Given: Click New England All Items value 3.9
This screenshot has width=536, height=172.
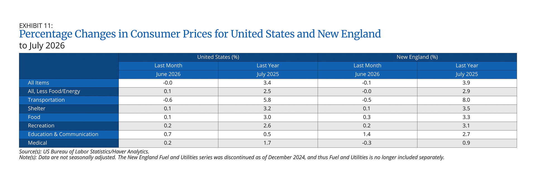Looking at the screenshot, I should (x=466, y=83).
